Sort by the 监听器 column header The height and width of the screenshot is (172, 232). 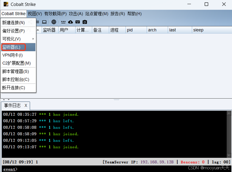click(x=50, y=30)
